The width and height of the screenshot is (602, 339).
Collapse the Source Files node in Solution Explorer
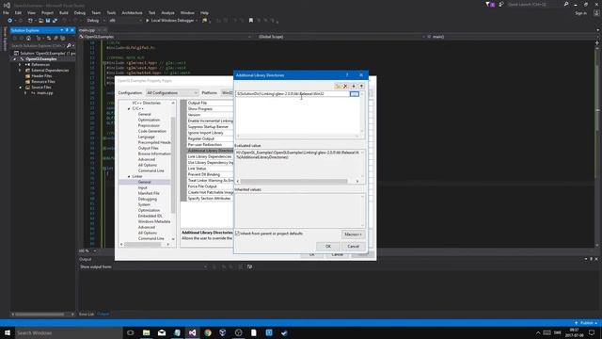pos(20,88)
